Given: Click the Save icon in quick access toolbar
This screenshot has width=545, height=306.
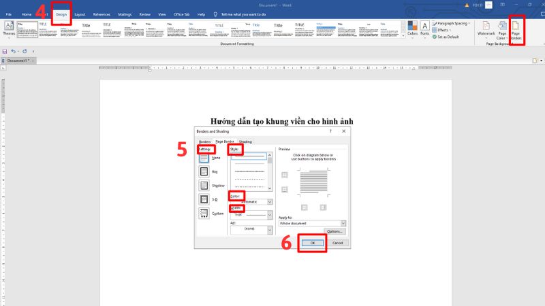Looking at the screenshot, I should coord(5,52).
